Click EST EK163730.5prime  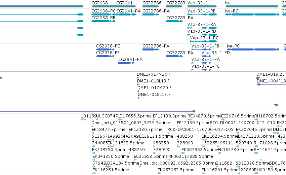236,150
